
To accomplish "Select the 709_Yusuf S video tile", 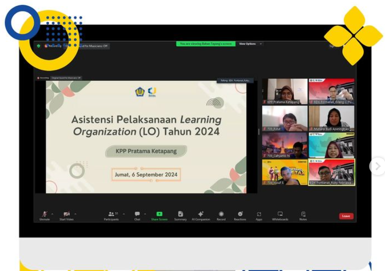I will (285, 172).
